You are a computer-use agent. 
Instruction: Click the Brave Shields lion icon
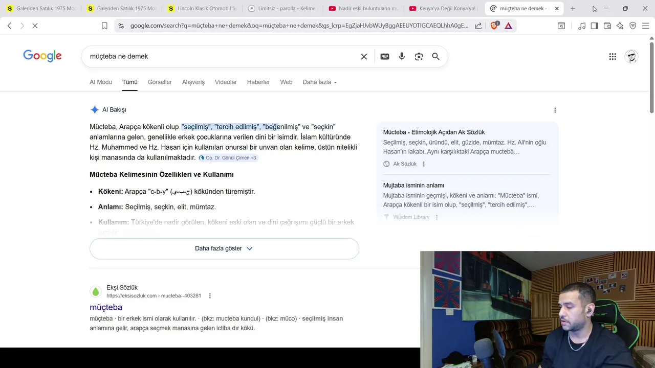click(494, 26)
